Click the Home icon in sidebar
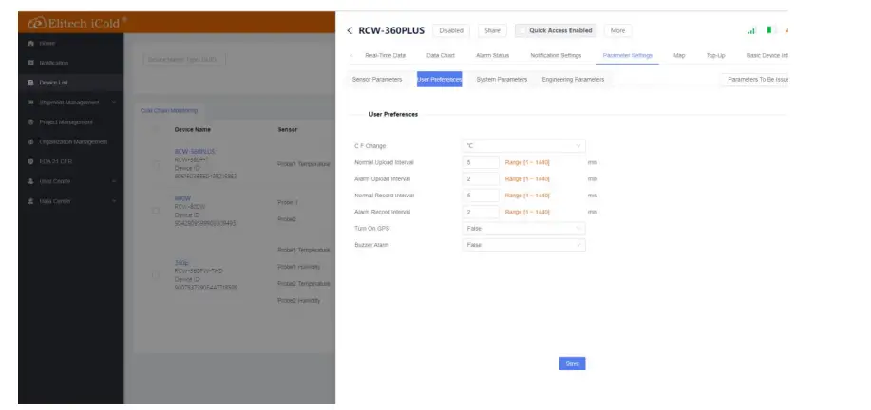Image resolution: width=871 pixels, height=410 pixels. pos(30,44)
